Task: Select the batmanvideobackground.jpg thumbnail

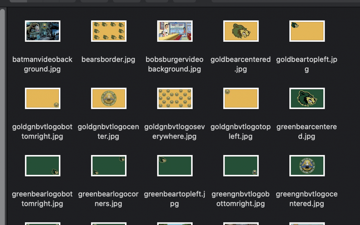Action: 43,31
